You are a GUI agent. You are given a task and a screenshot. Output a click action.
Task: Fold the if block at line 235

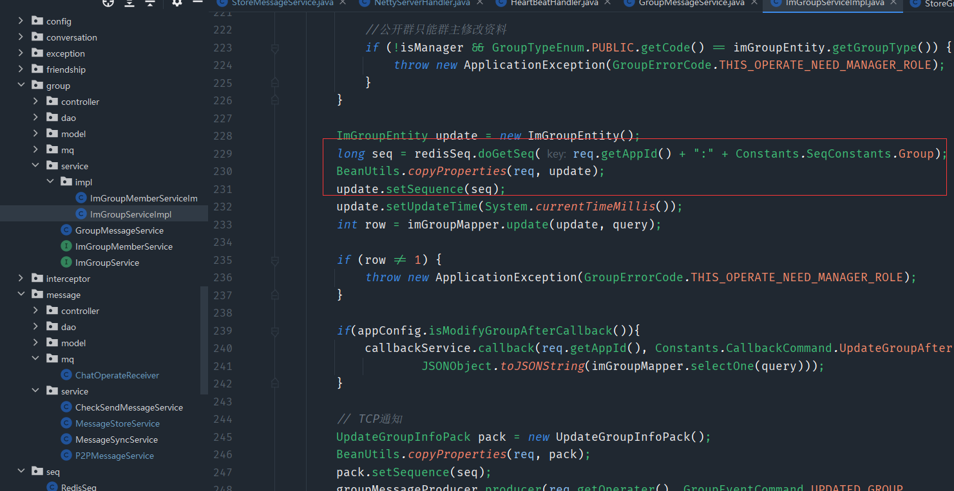[x=275, y=261]
